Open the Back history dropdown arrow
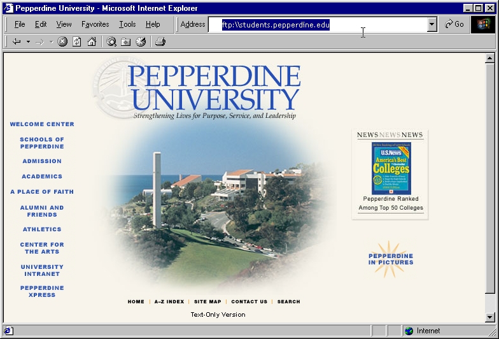This screenshot has height=339, width=499. tap(28, 42)
